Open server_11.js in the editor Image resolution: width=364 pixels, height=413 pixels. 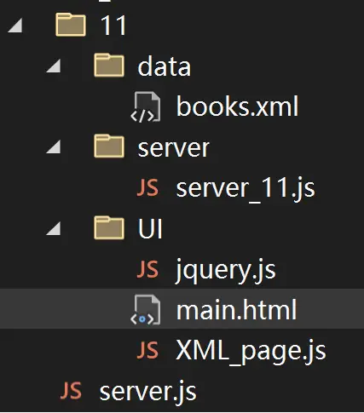pos(246,188)
